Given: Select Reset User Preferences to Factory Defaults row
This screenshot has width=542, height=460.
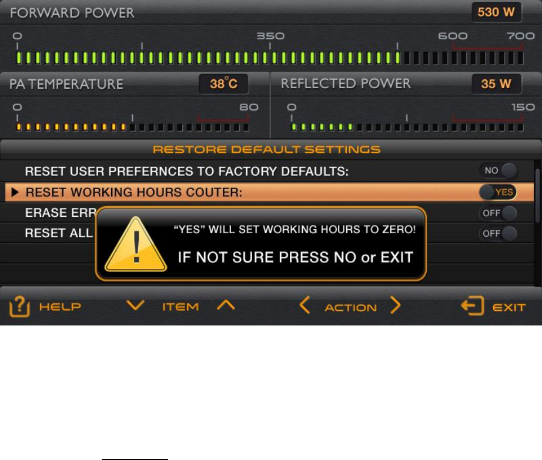Looking at the screenshot, I should (267, 171).
